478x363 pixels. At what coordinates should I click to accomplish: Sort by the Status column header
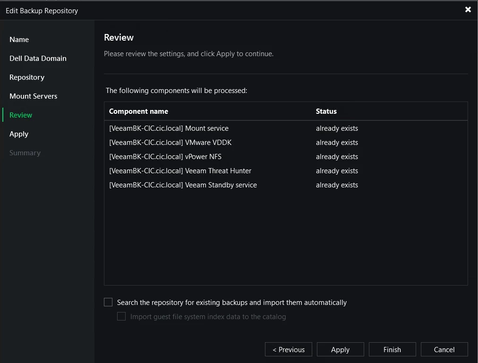click(x=326, y=111)
